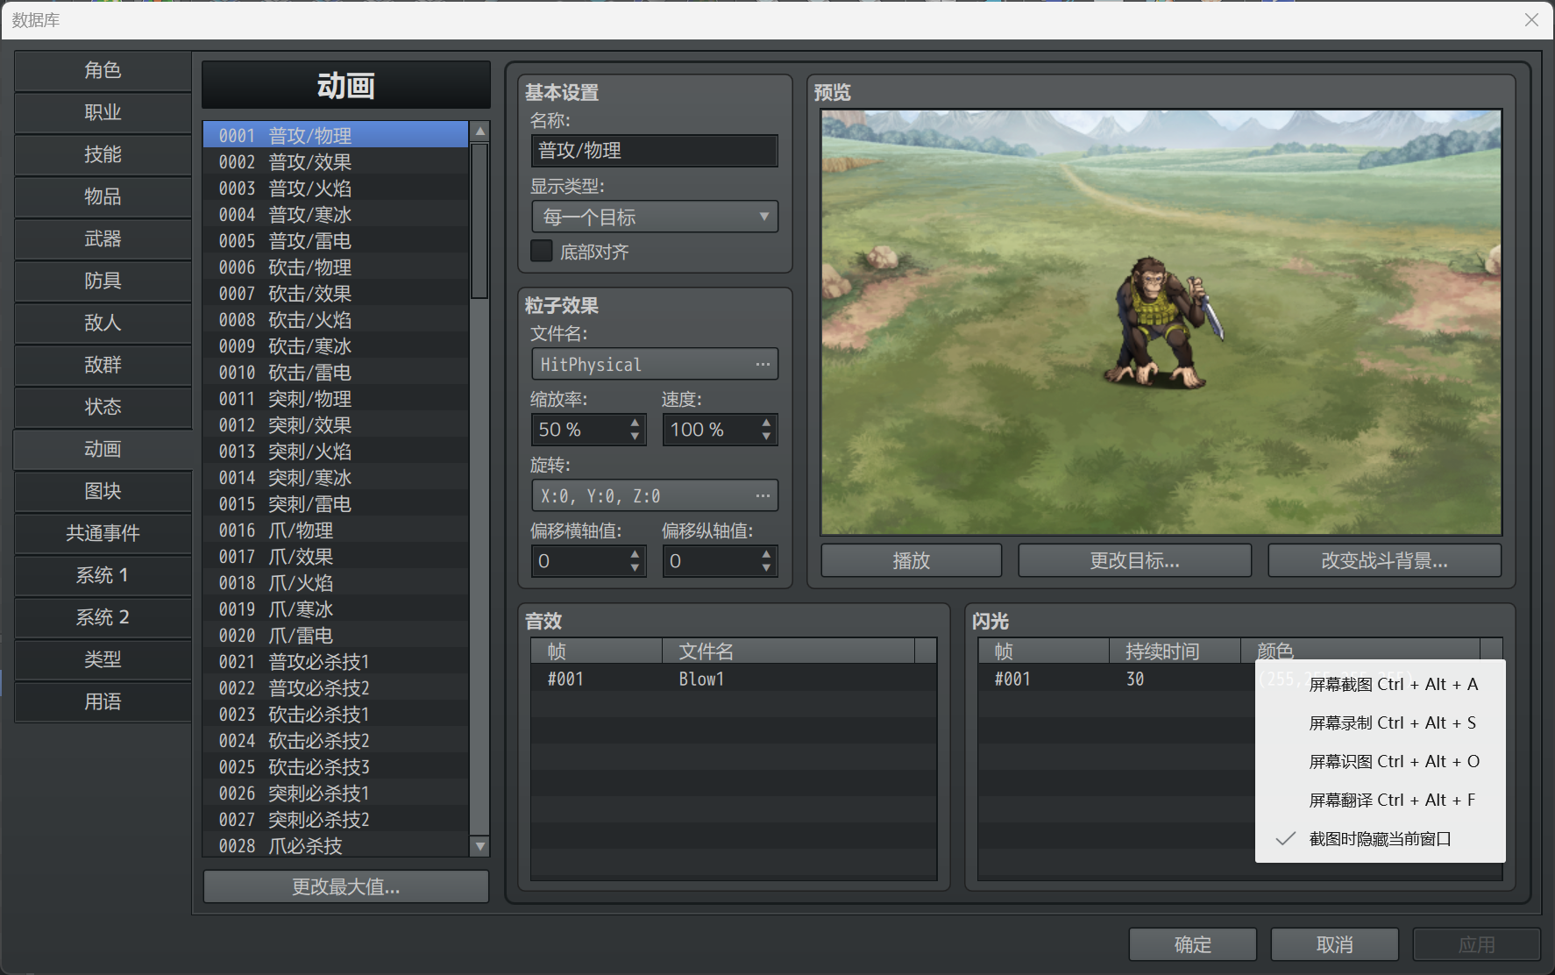Select animation 0025 砍击必杀技3

[337, 767]
